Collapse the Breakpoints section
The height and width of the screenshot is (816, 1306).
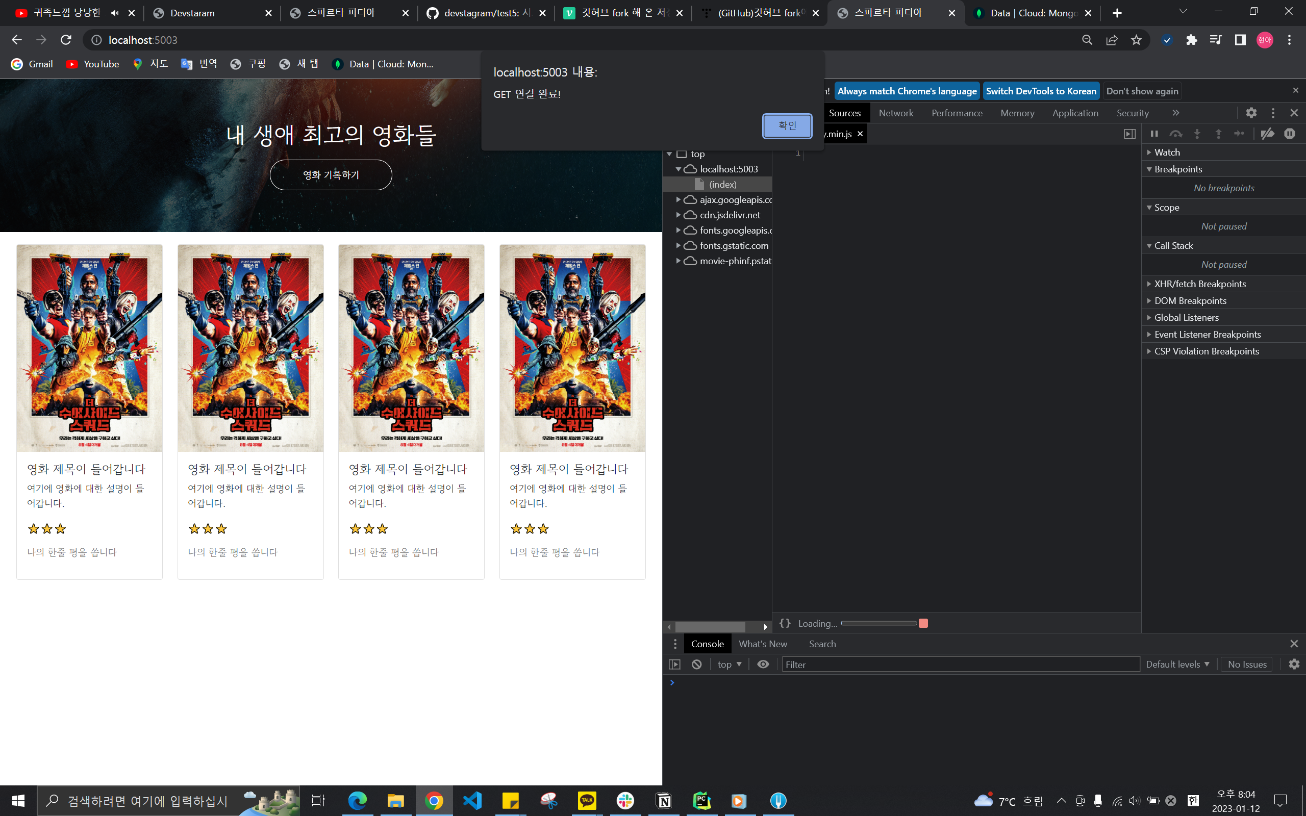(1223, 169)
